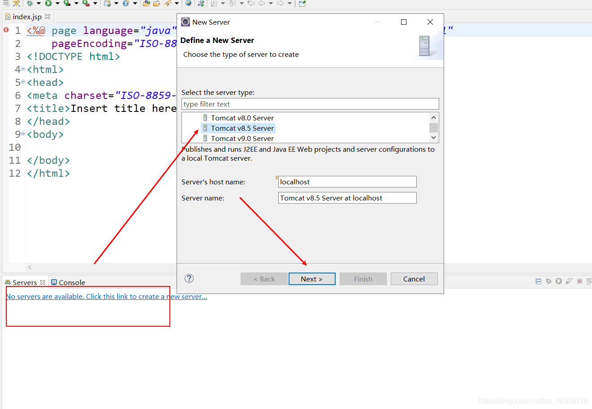
Task: Collapse the body tag fold on line 9
Action: 23,134
